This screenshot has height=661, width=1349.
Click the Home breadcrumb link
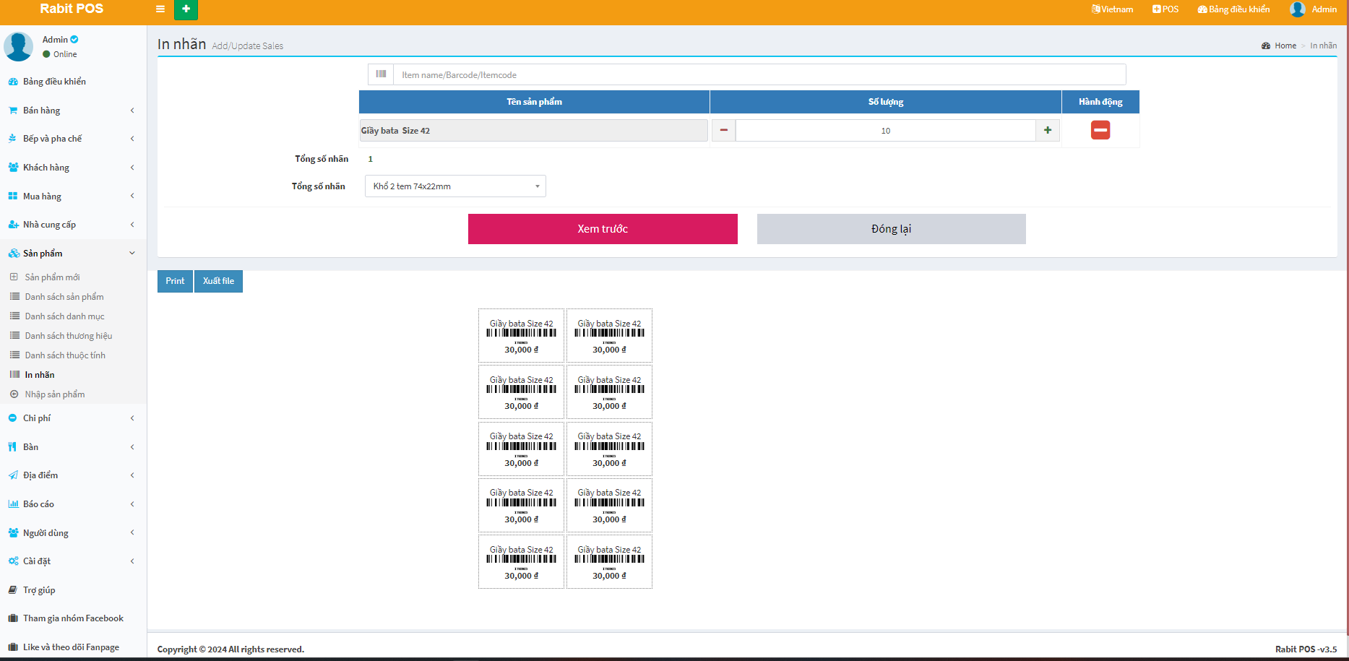1285,46
